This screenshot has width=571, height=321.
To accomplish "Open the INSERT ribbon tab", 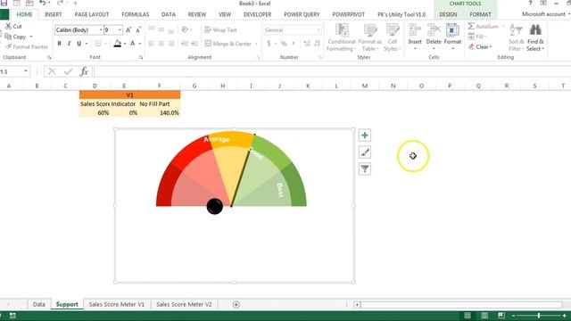I will (54, 14).
